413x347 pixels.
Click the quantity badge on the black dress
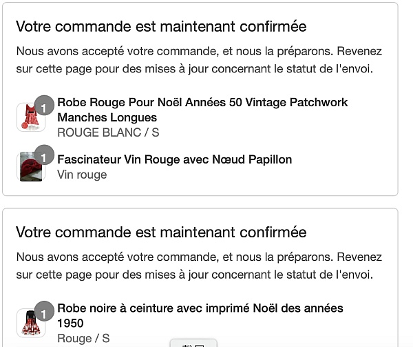44,311
